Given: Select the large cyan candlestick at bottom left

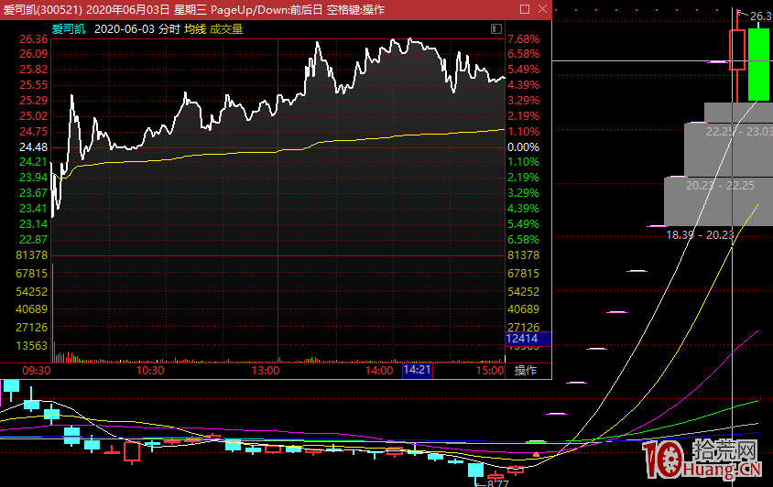Looking at the screenshot, I should (11, 388).
